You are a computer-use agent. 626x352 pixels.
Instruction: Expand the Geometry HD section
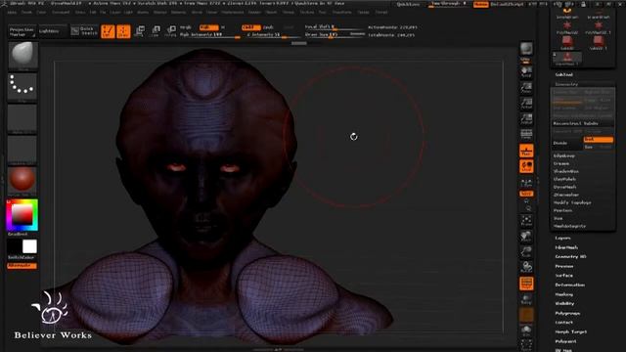pyautogui.click(x=570, y=256)
